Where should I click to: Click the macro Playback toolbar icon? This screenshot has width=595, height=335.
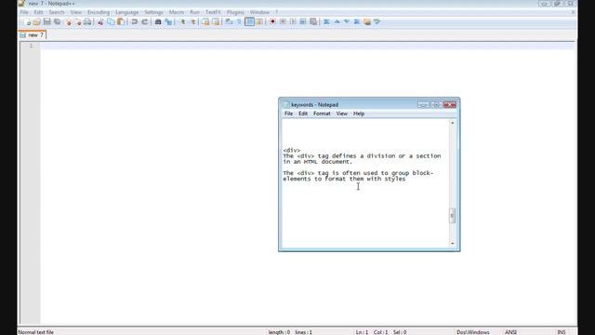(x=293, y=22)
